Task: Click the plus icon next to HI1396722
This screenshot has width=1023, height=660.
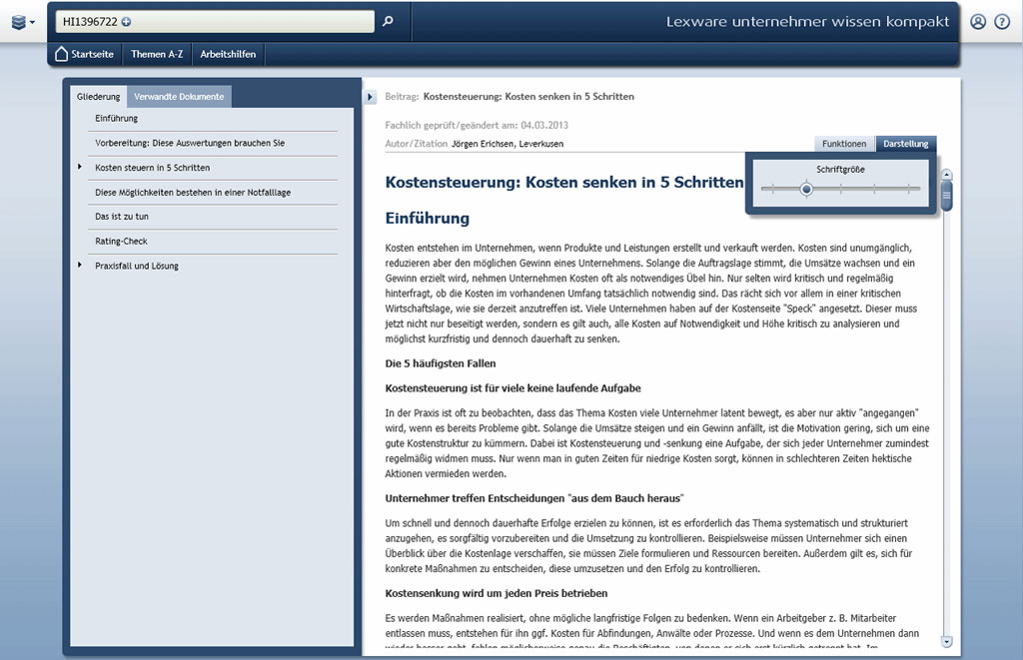Action: pyautogui.click(x=126, y=22)
